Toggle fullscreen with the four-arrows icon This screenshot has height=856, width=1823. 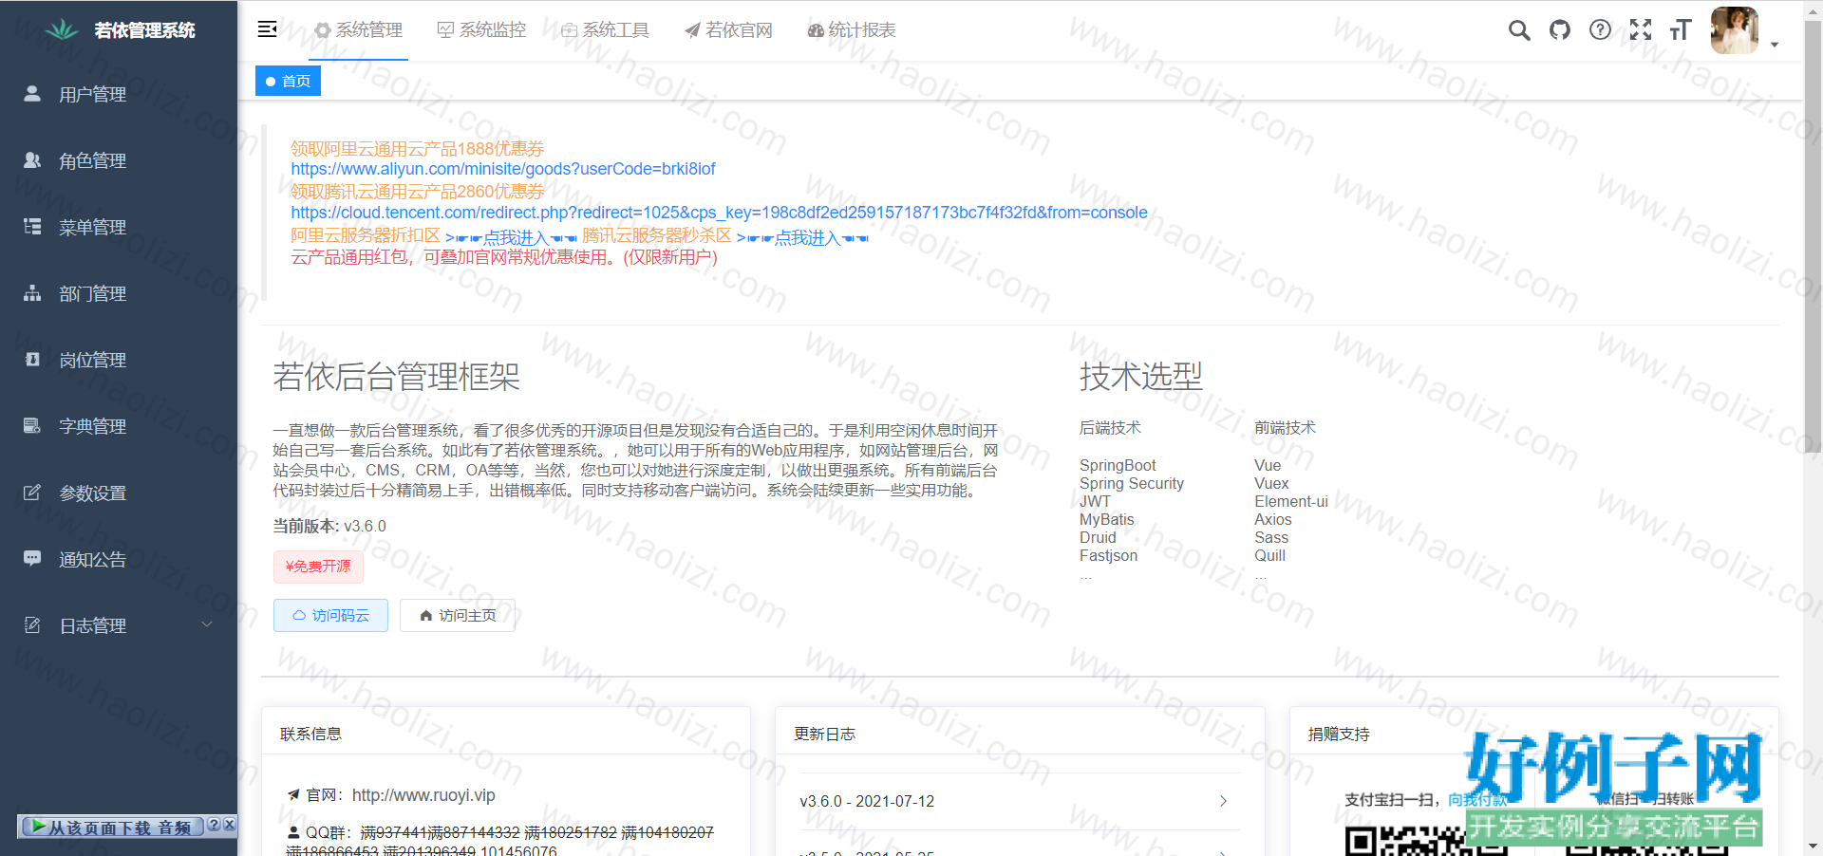[1641, 30]
